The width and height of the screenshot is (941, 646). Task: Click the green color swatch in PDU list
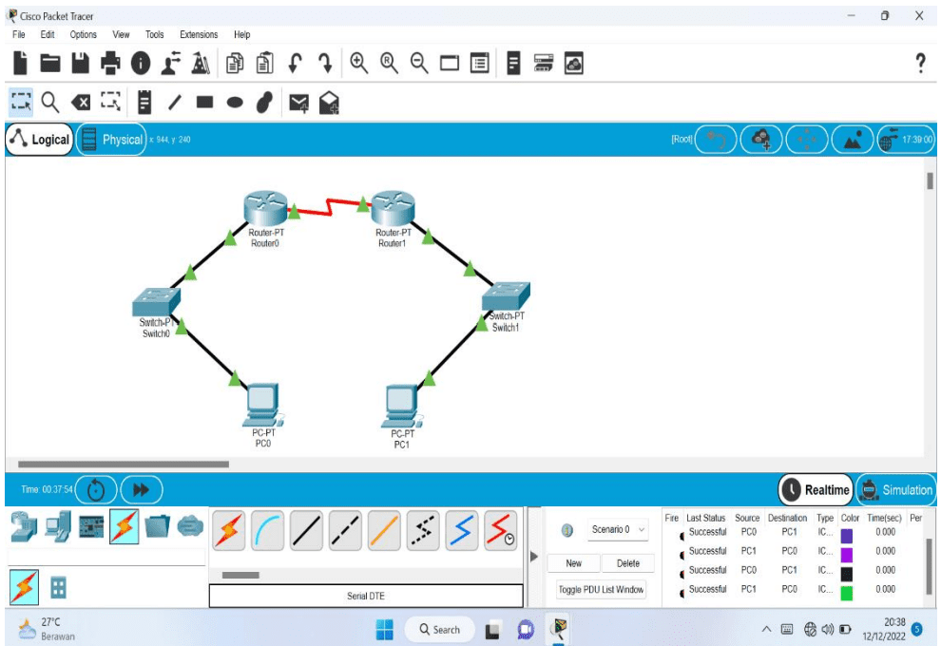click(847, 593)
